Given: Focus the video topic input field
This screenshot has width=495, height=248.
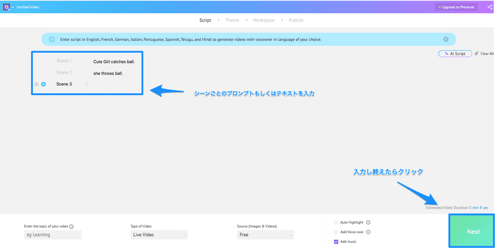Looking at the screenshot, I should click(x=53, y=235).
